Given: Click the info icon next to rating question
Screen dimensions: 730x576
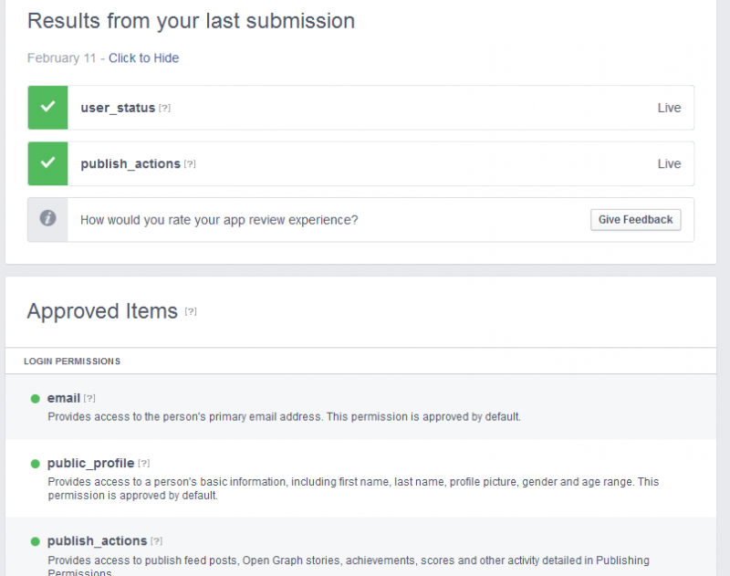Looking at the screenshot, I should click(47, 218).
